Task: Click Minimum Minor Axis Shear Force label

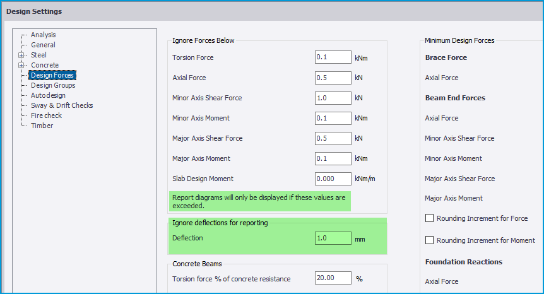Action: coord(459,138)
